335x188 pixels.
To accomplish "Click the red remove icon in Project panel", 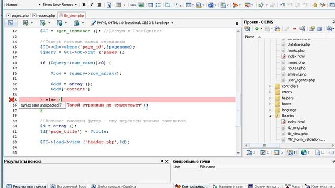I will pyautogui.click(x=295, y=29).
